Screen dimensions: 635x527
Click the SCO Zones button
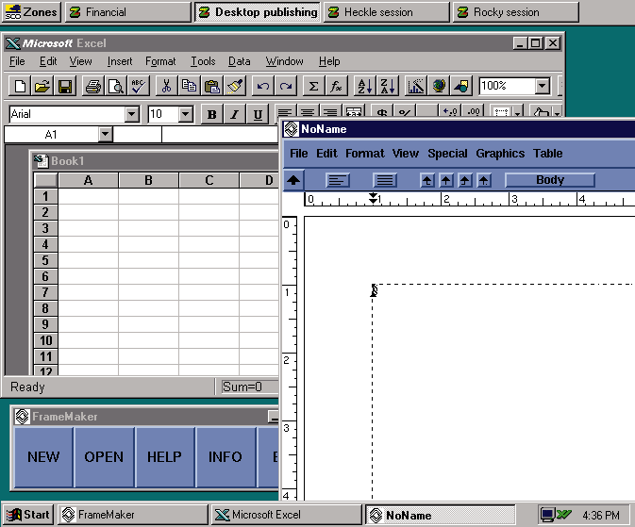click(x=31, y=12)
